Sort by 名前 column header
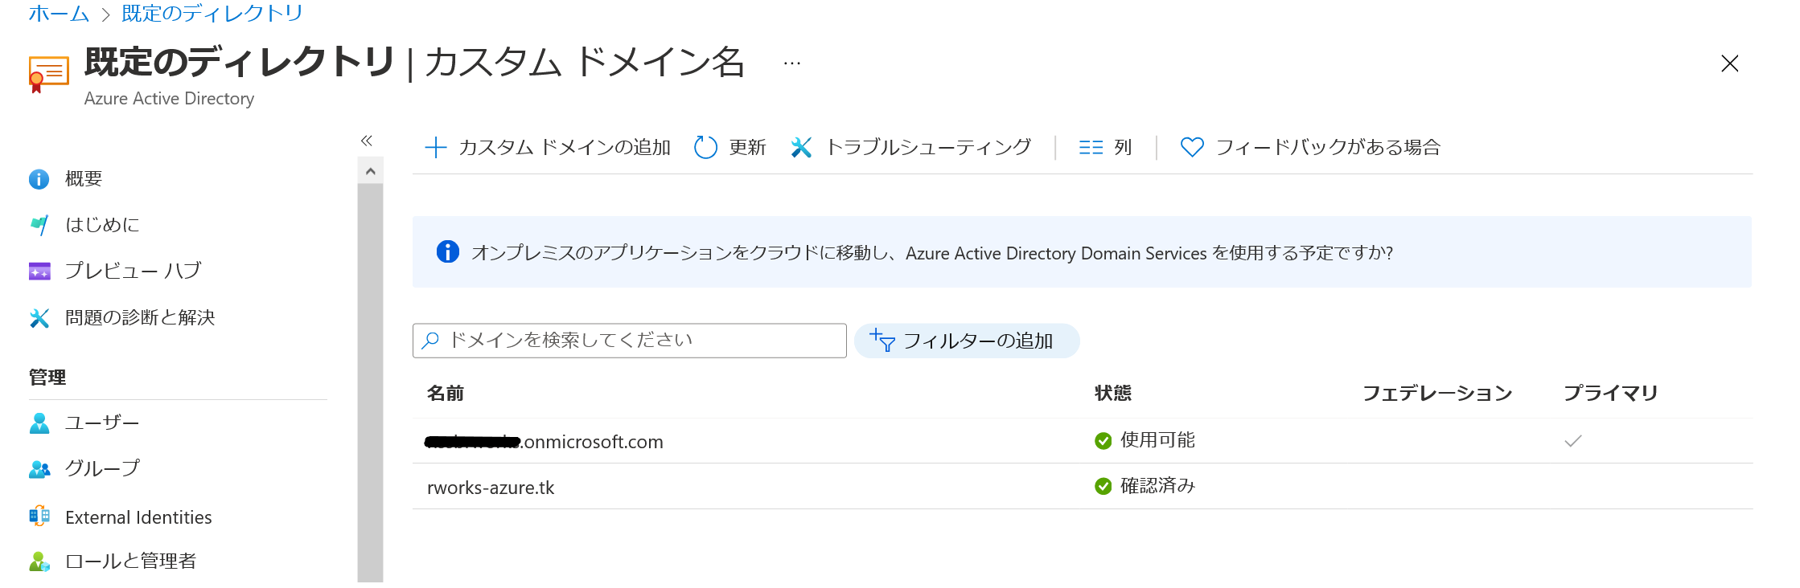 446,394
